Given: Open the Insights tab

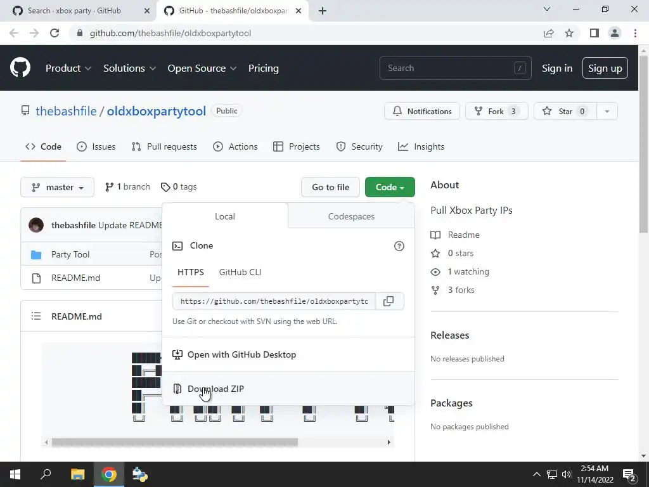Looking at the screenshot, I should click(x=421, y=146).
